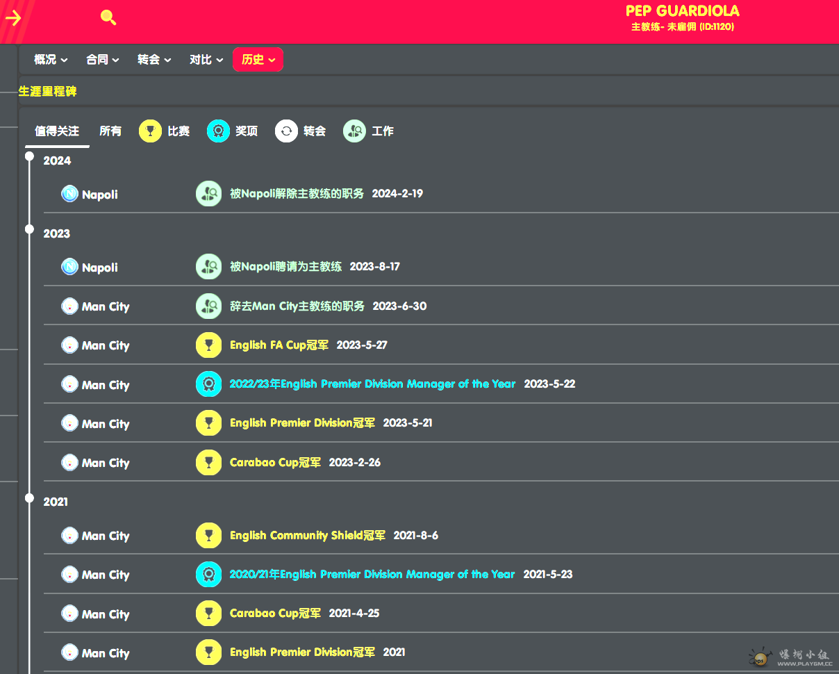This screenshot has height=674, width=839.
Task: Click the date 2023-8-17
Action: click(x=375, y=267)
